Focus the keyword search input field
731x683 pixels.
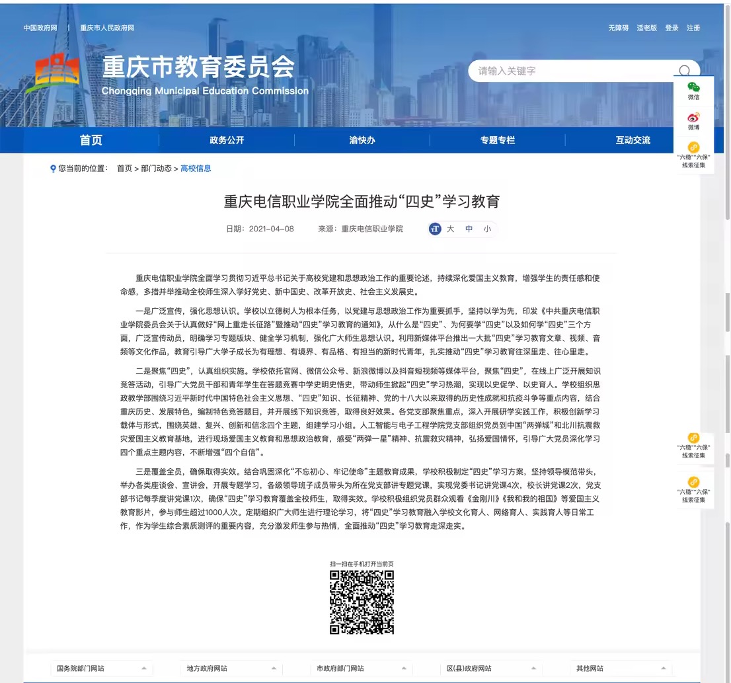pyautogui.click(x=568, y=71)
